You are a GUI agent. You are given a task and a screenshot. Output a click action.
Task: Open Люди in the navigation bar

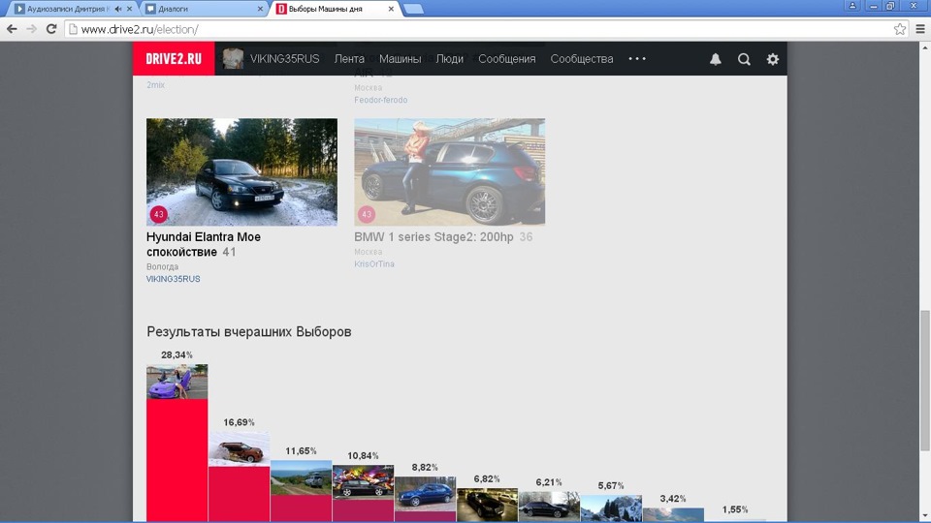[x=449, y=59]
